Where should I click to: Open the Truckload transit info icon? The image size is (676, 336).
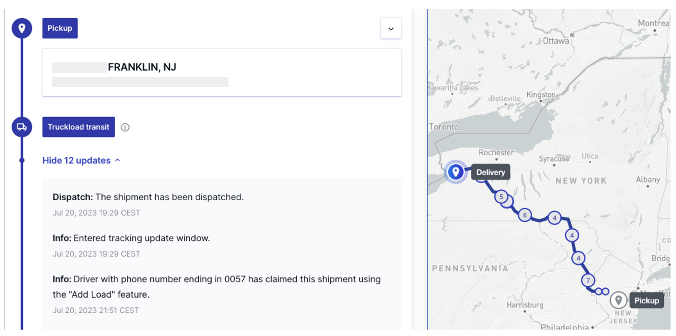pyautogui.click(x=125, y=127)
